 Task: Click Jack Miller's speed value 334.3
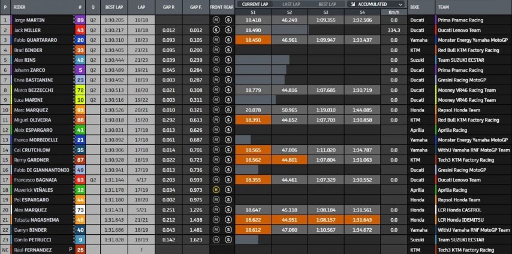point(394,30)
